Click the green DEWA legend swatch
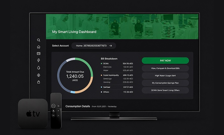 (x=101, y=64)
